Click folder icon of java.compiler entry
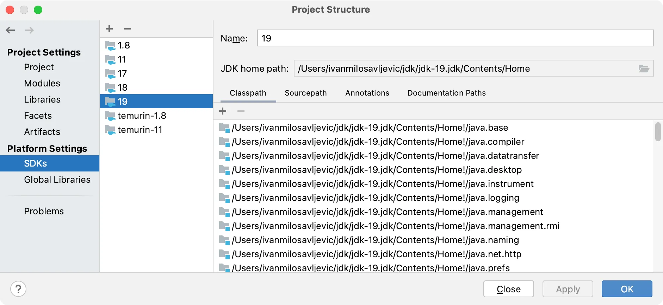Screen dimensions: 663x305 pyautogui.click(x=224, y=142)
